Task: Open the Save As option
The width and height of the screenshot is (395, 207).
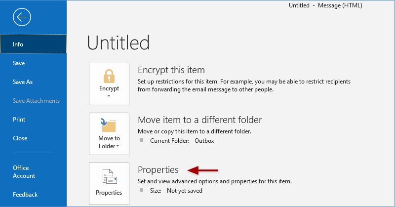Action: [x=23, y=82]
